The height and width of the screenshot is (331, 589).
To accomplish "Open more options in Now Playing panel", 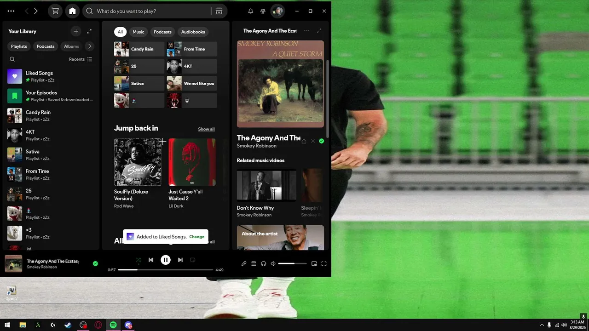I will [x=306, y=31].
